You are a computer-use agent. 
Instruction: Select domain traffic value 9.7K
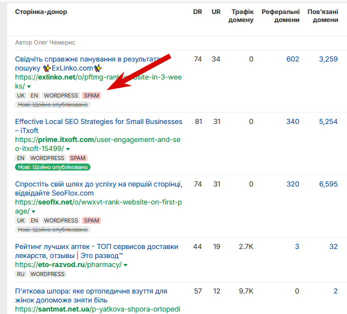click(246, 291)
